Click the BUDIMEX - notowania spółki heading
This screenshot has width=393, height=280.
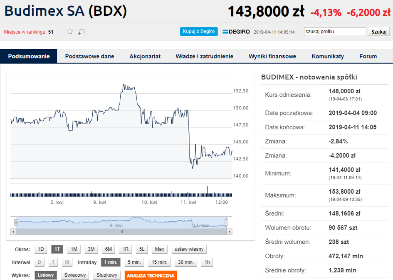tap(309, 77)
